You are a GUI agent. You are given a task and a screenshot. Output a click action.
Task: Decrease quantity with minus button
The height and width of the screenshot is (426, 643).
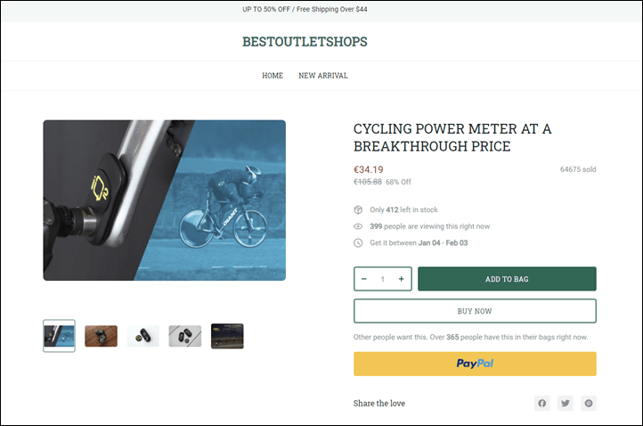click(x=363, y=279)
